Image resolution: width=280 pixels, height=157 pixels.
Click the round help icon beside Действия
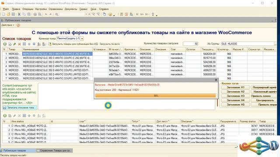18,25
